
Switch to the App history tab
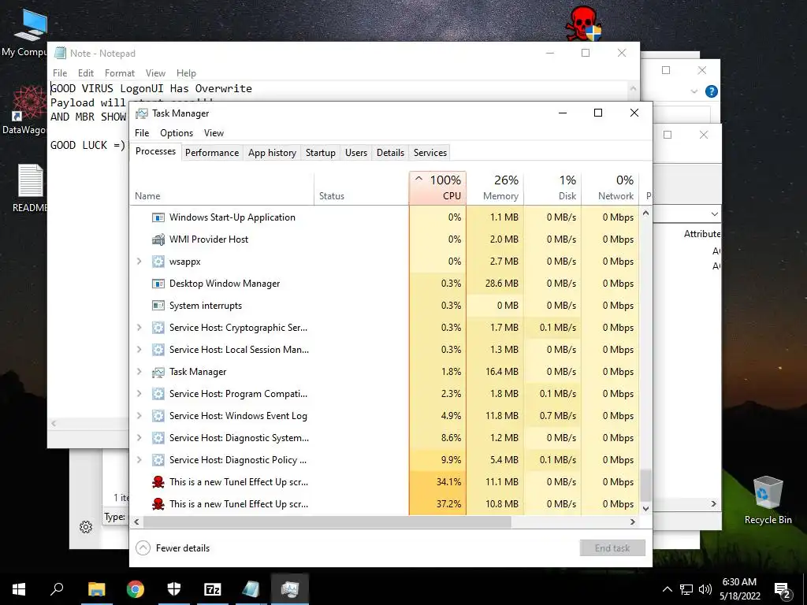coord(272,153)
